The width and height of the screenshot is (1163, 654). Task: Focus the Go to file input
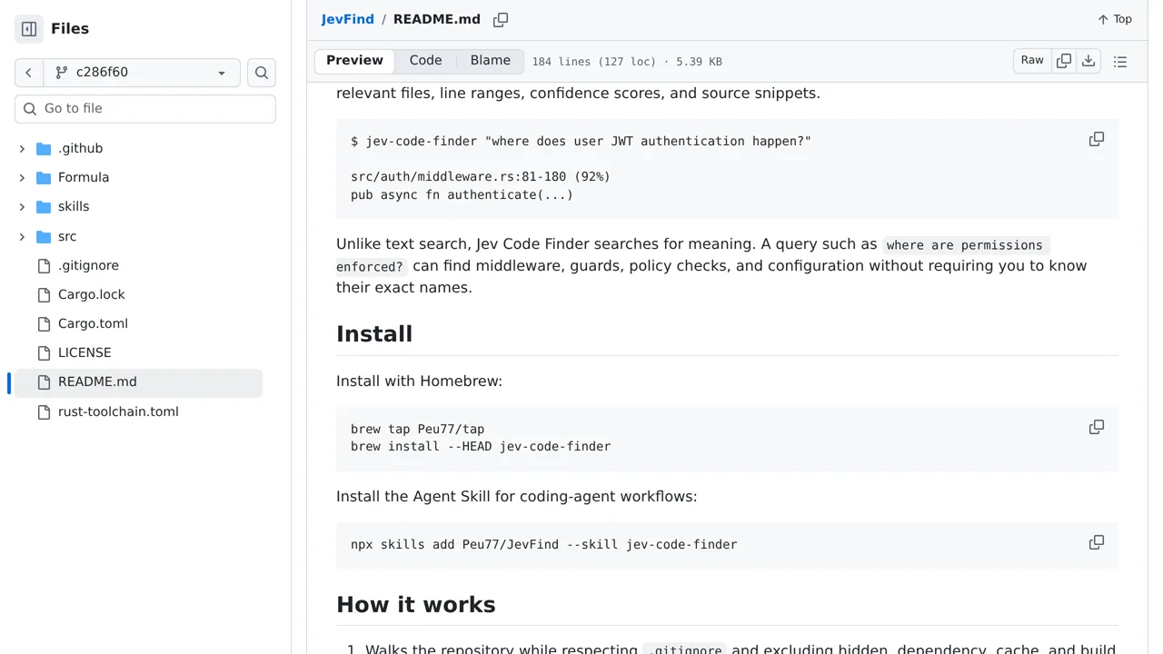(x=145, y=108)
